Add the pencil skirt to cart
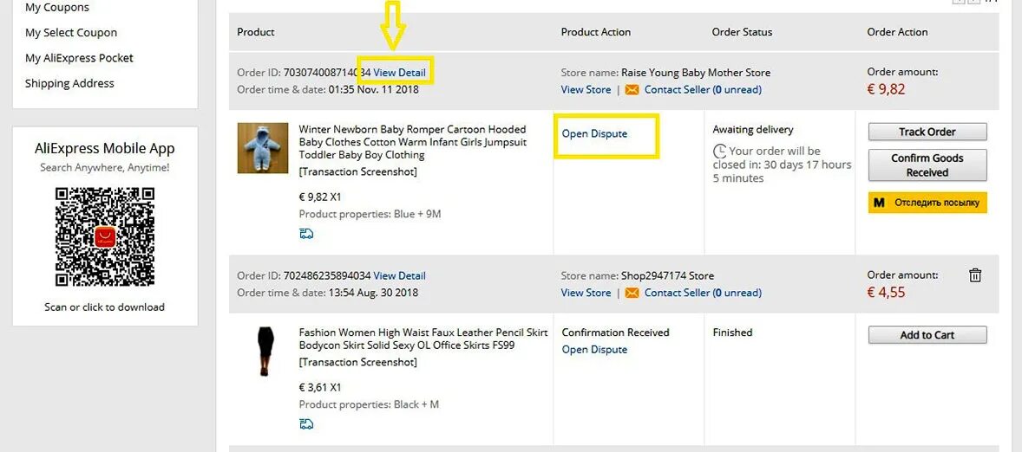Screen dimensions: 1022x452 pyautogui.click(x=927, y=335)
